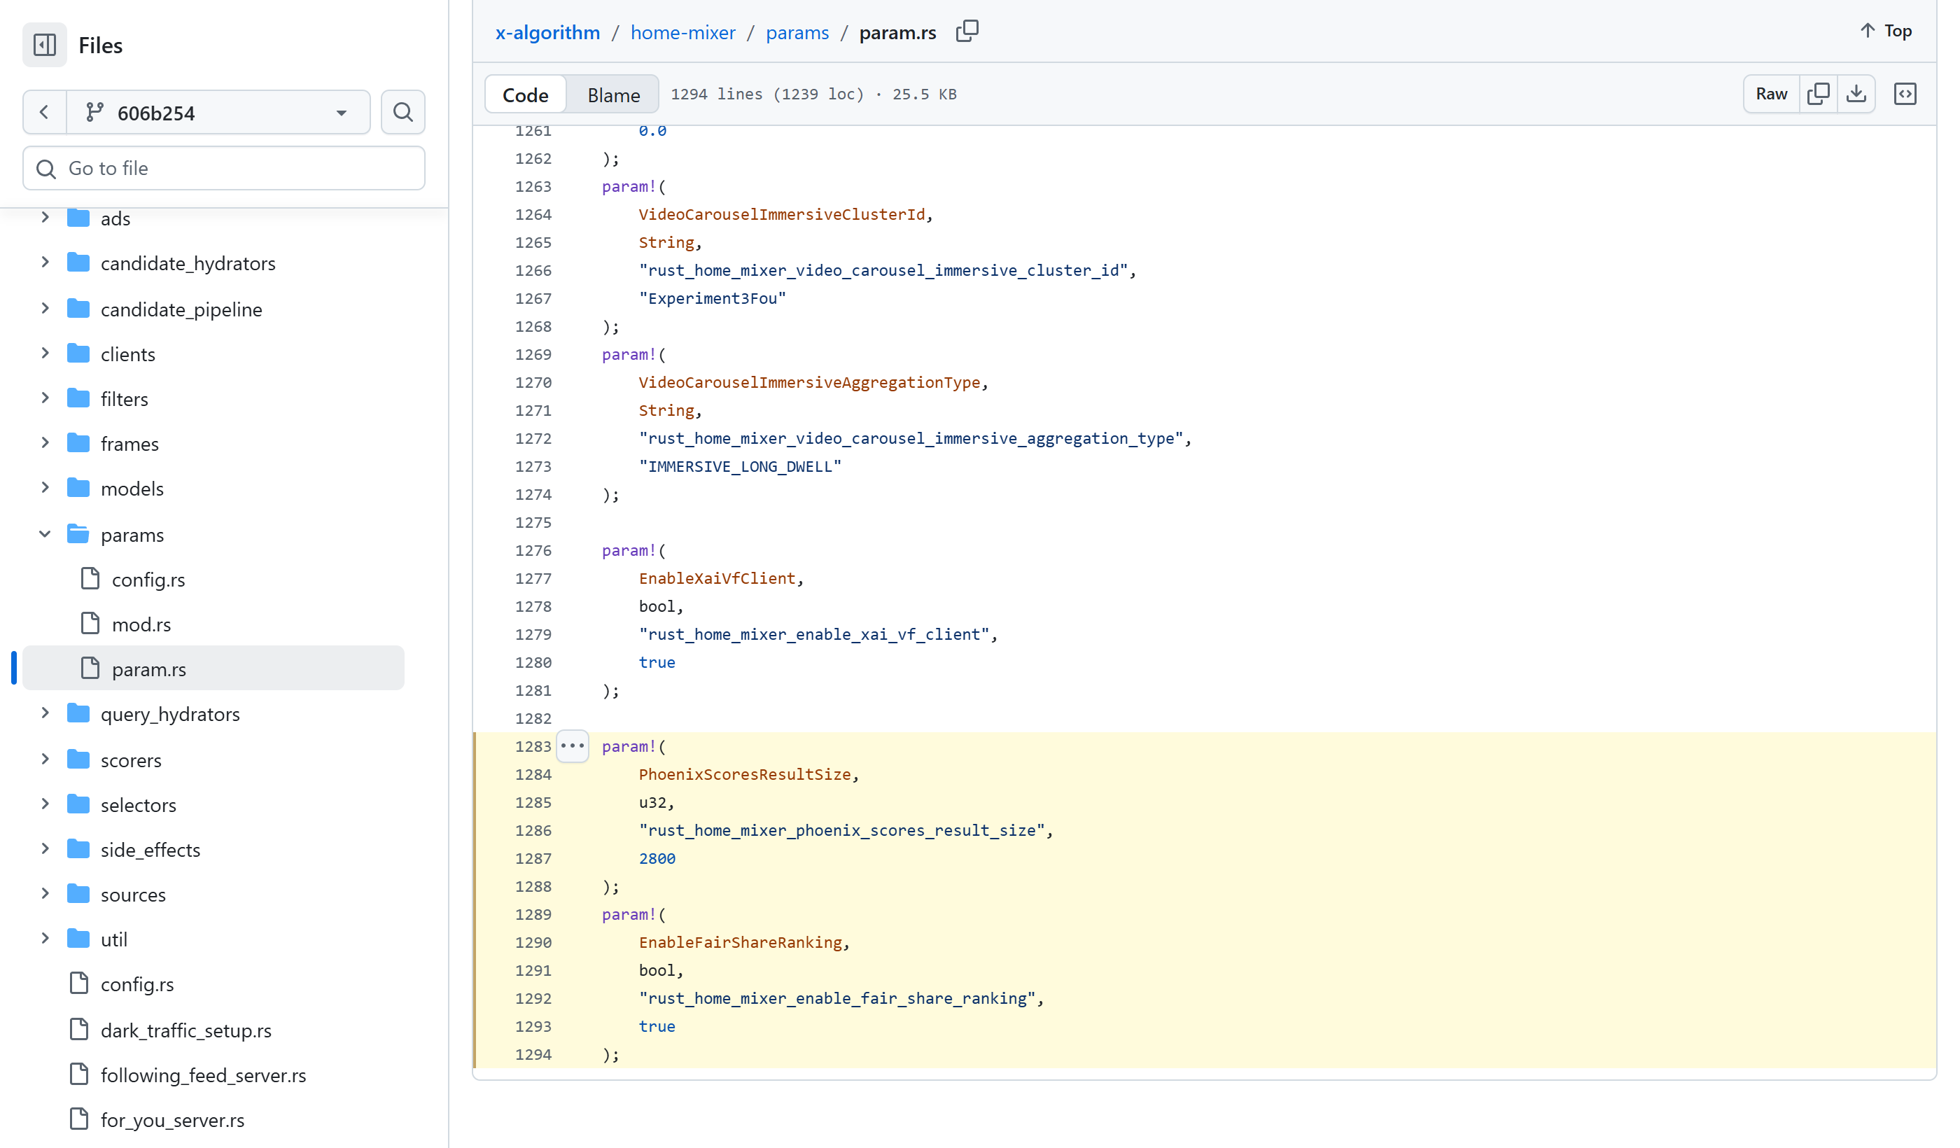The image size is (1960, 1148).
Task: Expand the sources folder chevron
Action: coord(45,895)
